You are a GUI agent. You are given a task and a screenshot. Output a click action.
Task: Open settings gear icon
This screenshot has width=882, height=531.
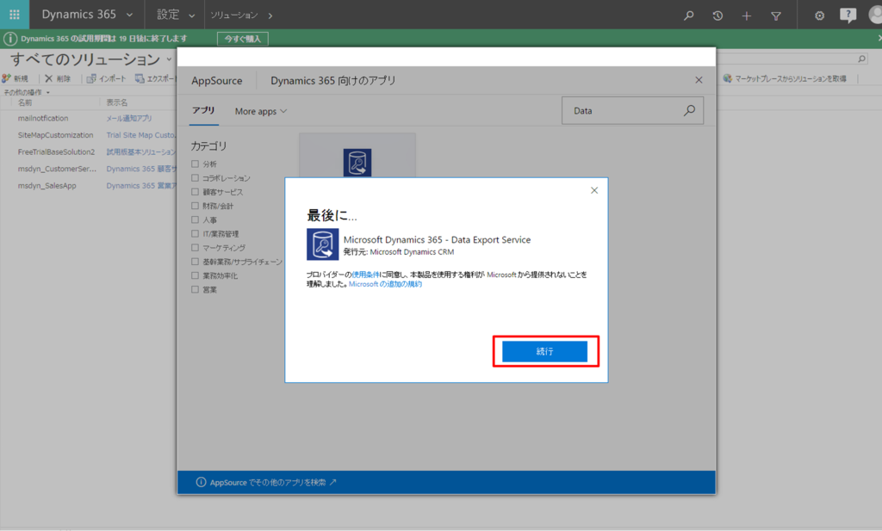pyautogui.click(x=820, y=15)
